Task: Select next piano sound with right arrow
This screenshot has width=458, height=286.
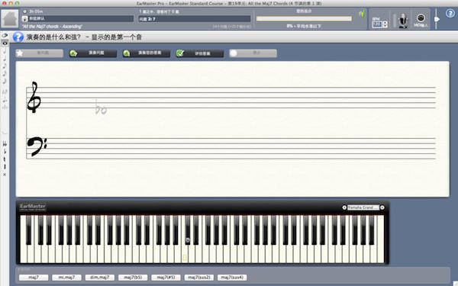Action: (382, 207)
